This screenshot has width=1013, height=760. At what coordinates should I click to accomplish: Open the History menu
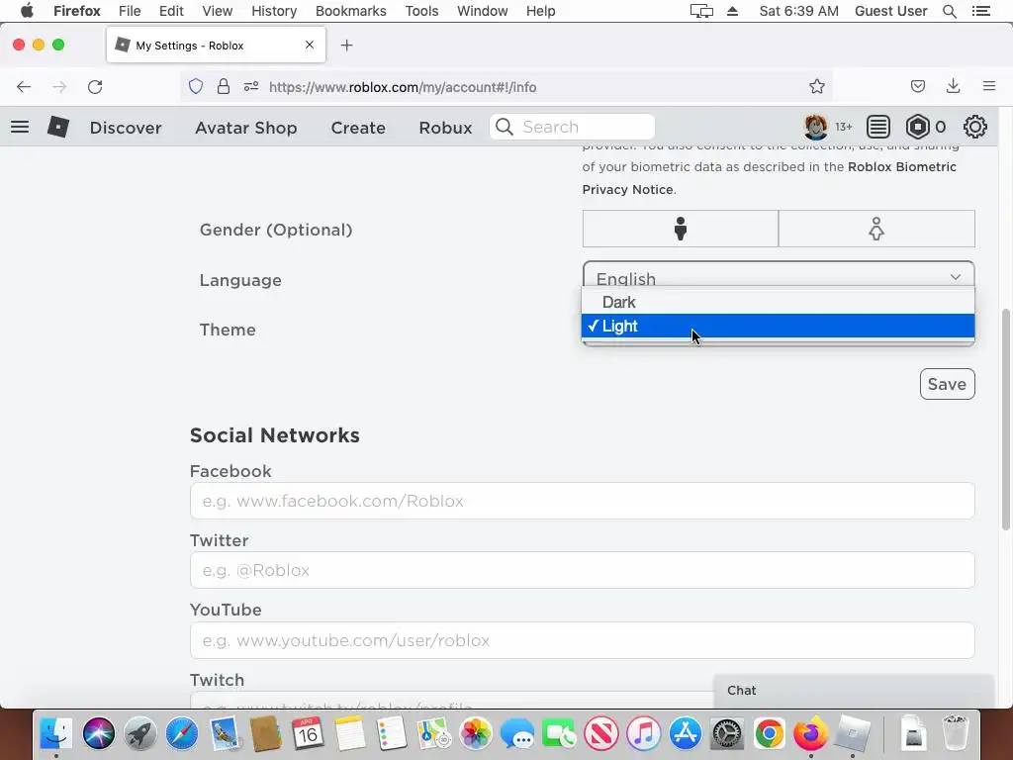pos(274,11)
